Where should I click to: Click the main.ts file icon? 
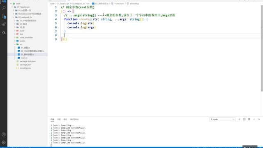coord(19,58)
